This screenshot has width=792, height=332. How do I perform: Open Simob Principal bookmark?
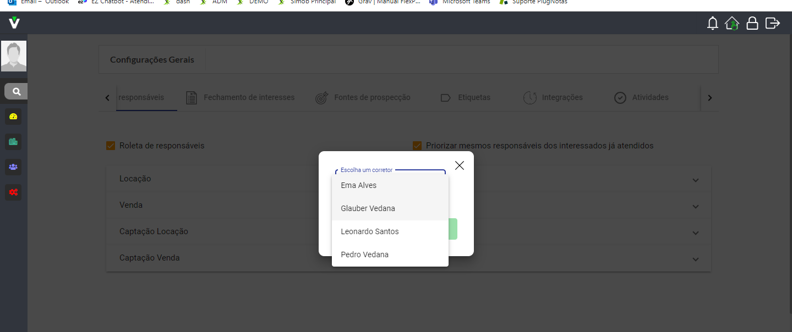click(x=306, y=2)
